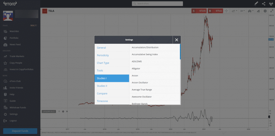Click the Invite Friends person icon
This screenshot has height=136, width=275.
click(5, 88)
